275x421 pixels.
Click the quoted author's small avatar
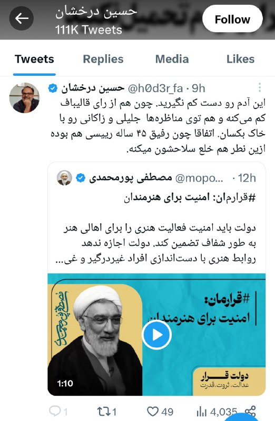click(x=64, y=177)
